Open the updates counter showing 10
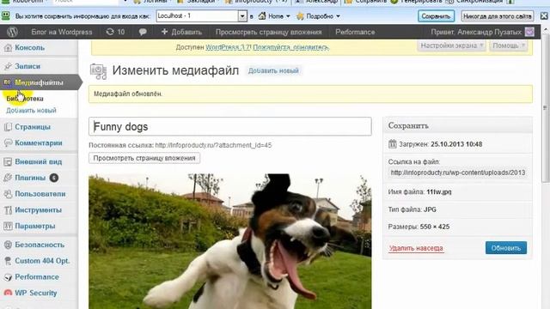Viewport: 550px width, 309px height. click(x=115, y=32)
